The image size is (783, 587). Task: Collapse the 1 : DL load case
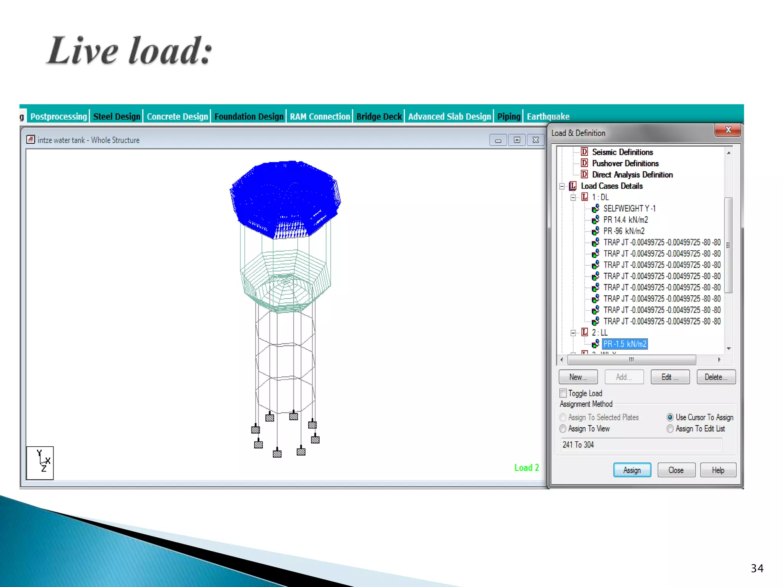coord(573,198)
